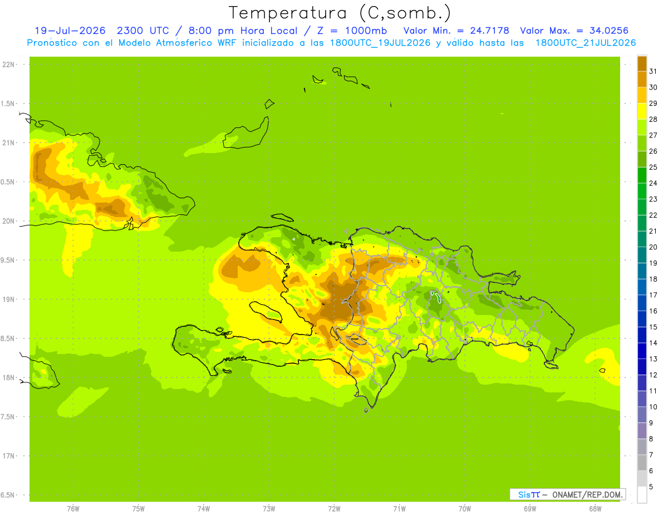Click the orange legend band between 30 and 31
The width and height of the screenshot is (668, 516).
coord(642,79)
